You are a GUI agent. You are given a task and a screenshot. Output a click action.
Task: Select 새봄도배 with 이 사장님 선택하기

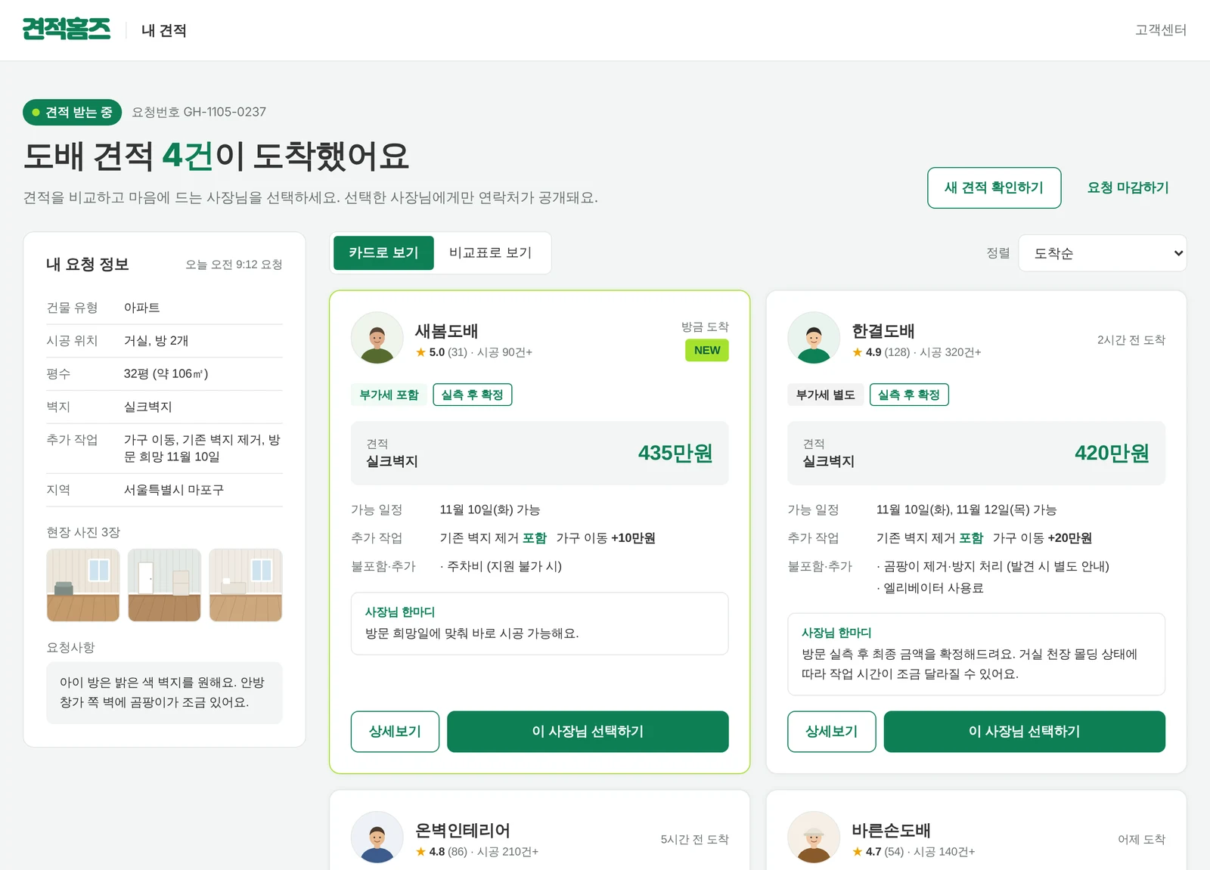(x=588, y=732)
